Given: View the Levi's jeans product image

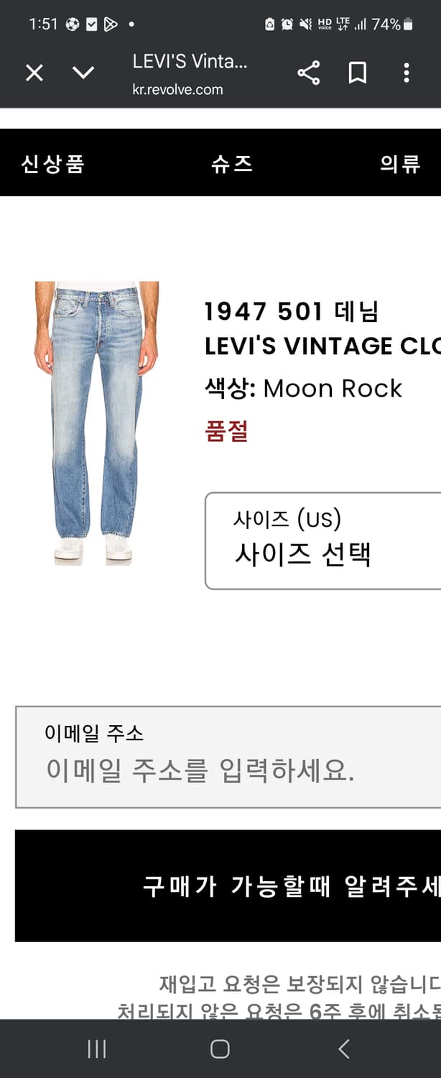Looking at the screenshot, I should [x=97, y=424].
